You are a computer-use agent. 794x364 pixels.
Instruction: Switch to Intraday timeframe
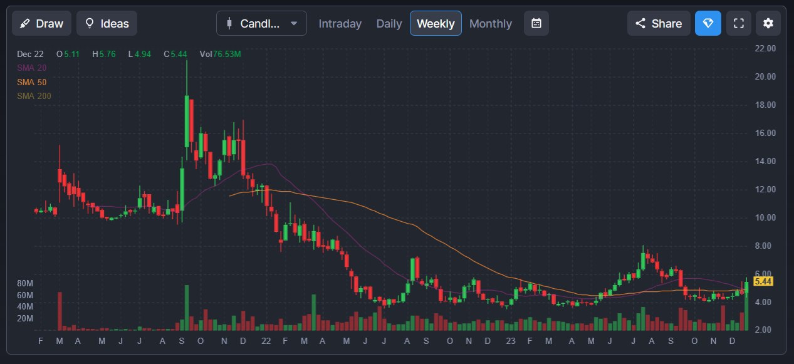point(340,24)
